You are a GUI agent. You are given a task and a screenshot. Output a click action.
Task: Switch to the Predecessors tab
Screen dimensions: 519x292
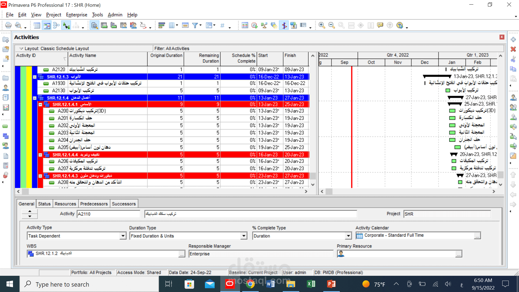tap(94, 204)
